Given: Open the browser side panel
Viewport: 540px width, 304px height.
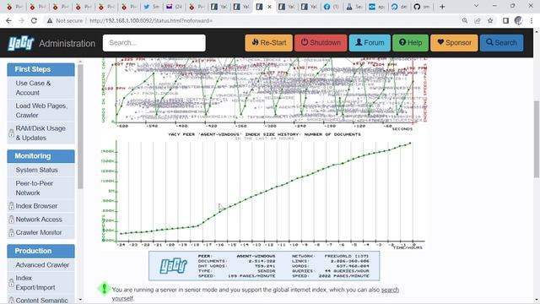Looking at the screenshot, I should (x=505, y=20).
